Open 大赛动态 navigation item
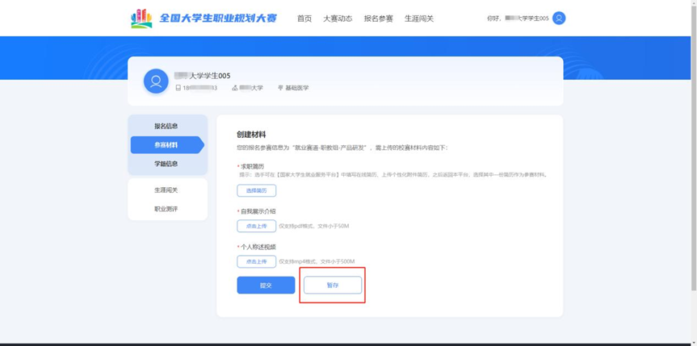This screenshot has width=697, height=346. tap(338, 19)
